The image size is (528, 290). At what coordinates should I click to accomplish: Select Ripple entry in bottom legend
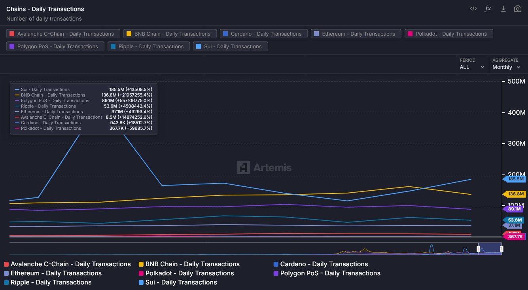[x=51, y=282]
